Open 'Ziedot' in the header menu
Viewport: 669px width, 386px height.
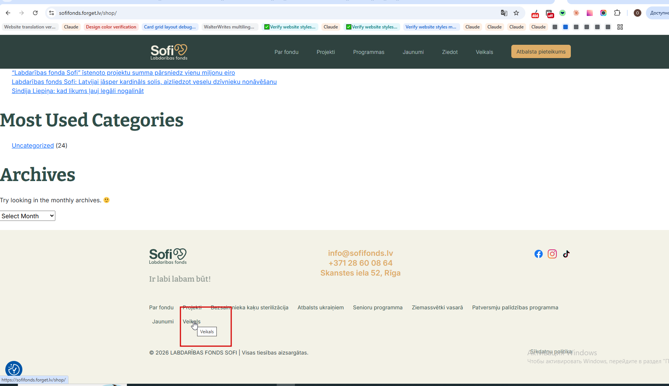click(x=450, y=52)
